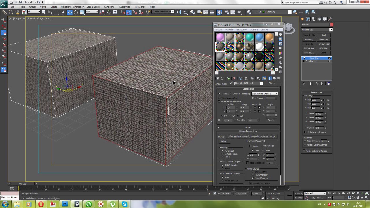Pick material from object with eyedropper

231,83
